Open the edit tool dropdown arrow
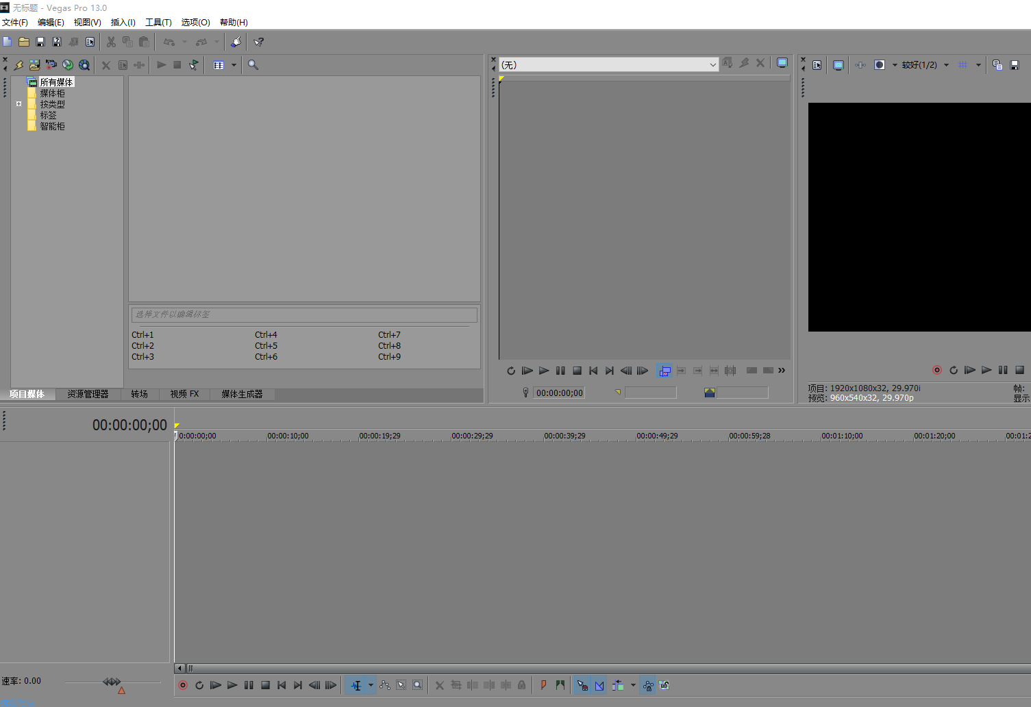This screenshot has width=1031, height=707. coord(371,685)
